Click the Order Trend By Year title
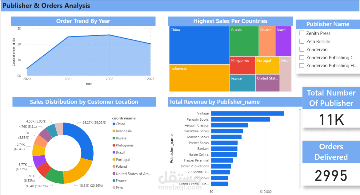Viewport: 360px width, 195px height. (83, 21)
